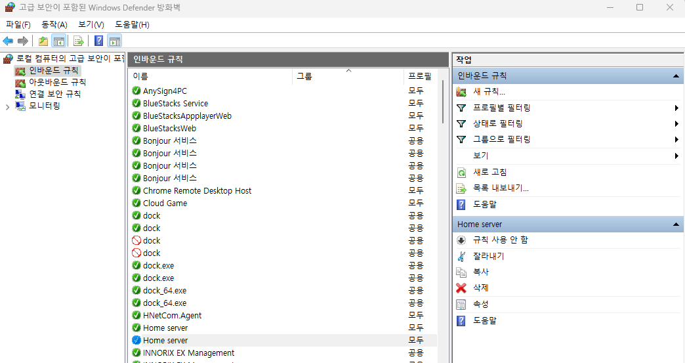The image size is (685, 363).
Task: Go back with the blue left arrow
Action: point(8,41)
